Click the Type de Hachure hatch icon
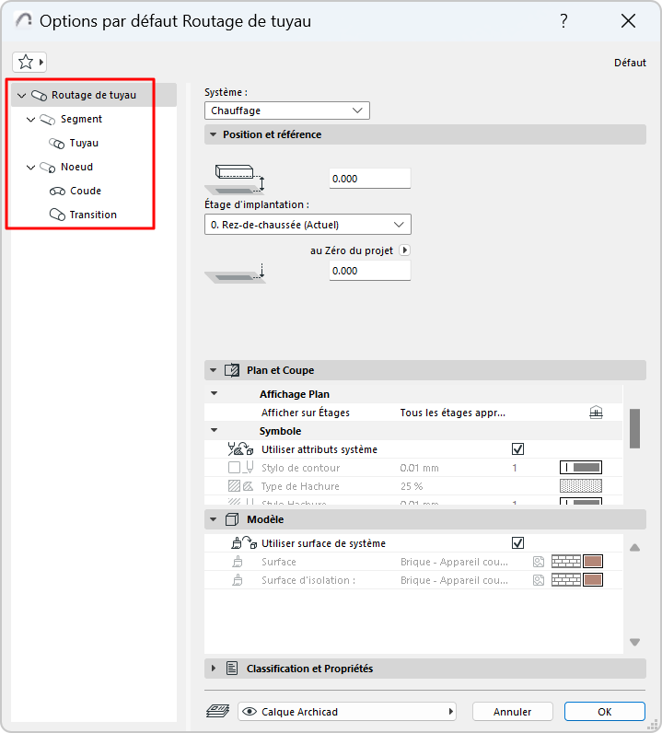The width and height of the screenshot is (662, 733). point(241,486)
